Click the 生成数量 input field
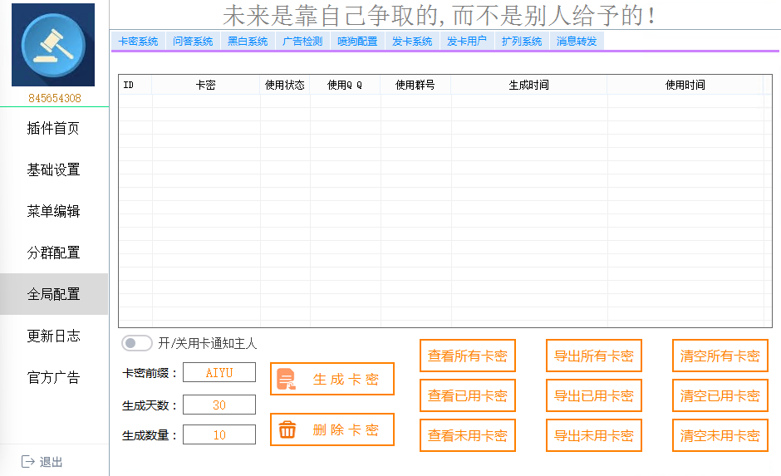This screenshot has height=476, width=781. point(219,434)
